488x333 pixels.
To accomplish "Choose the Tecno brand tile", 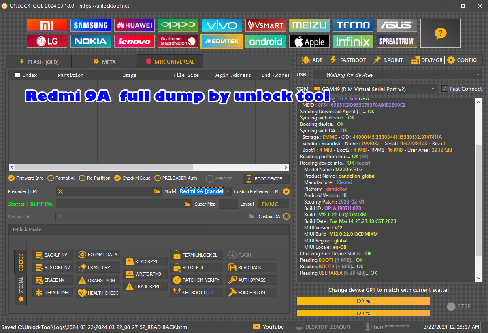I will coord(353,25).
